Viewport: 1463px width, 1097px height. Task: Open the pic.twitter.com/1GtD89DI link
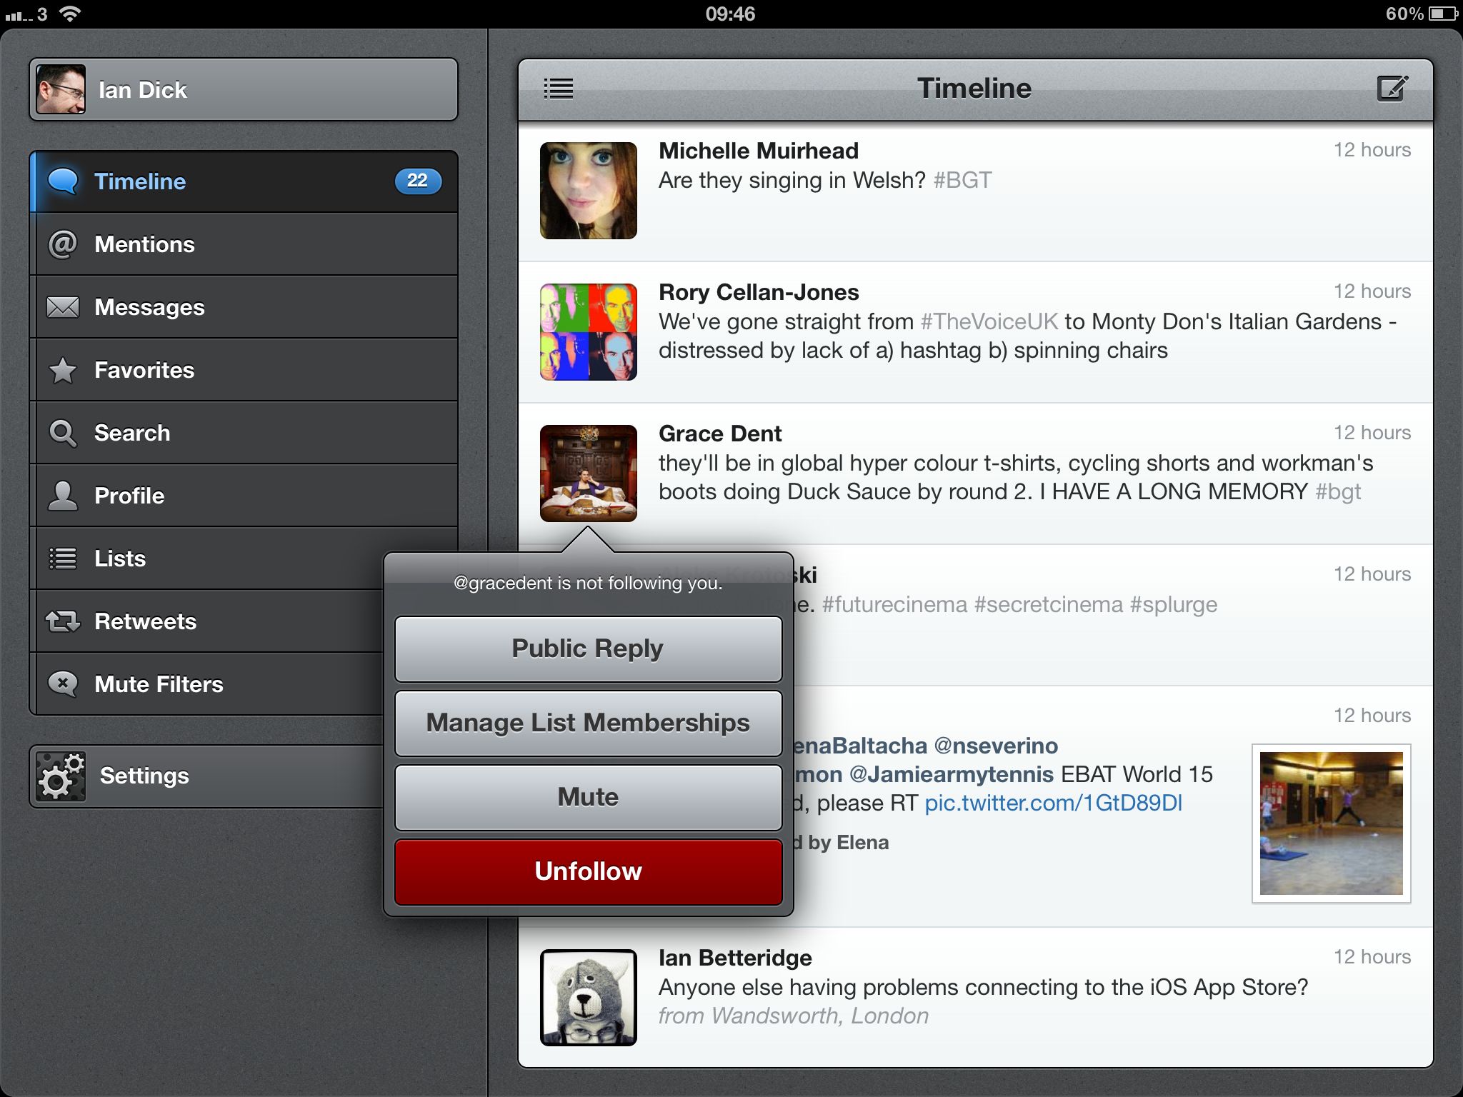click(x=1053, y=803)
